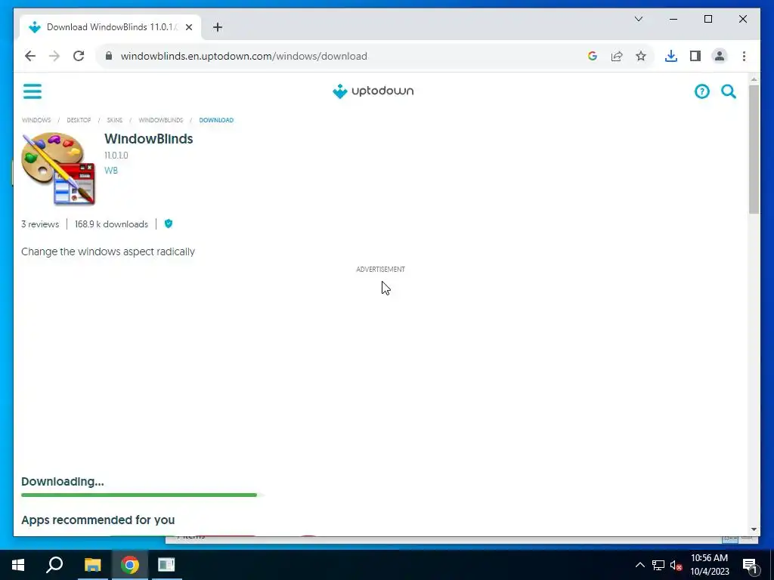Open Chrome downloads icon

[x=671, y=56]
